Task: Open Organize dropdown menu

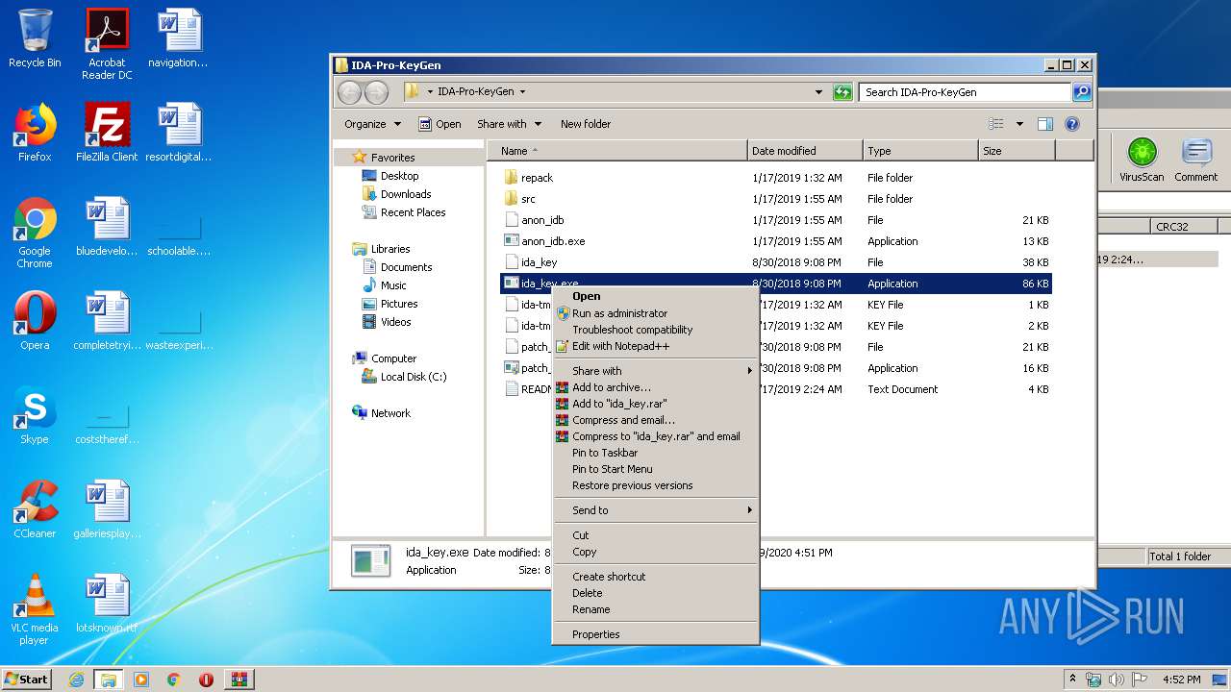Action: click(372, 124)
